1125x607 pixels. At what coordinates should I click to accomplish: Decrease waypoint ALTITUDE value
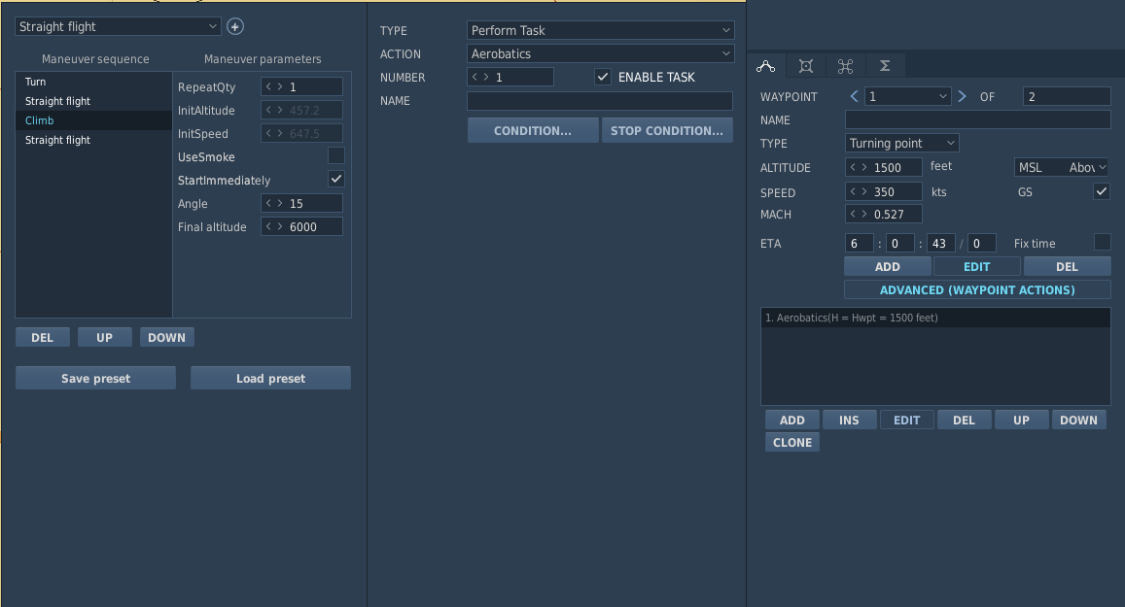coord(853,167)
